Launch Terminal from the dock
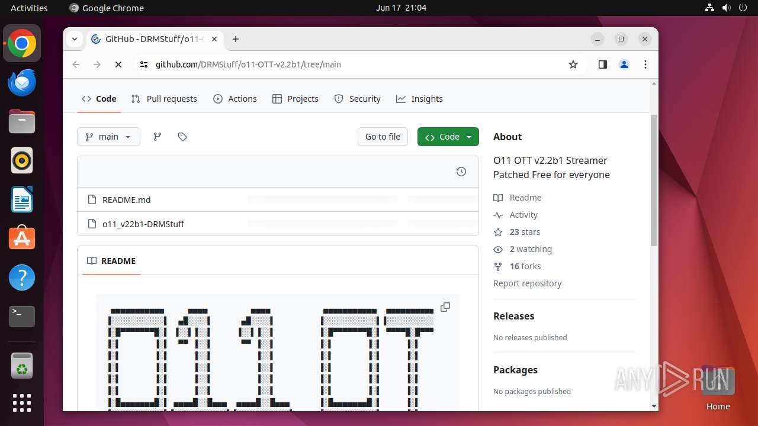 (22, 317)
